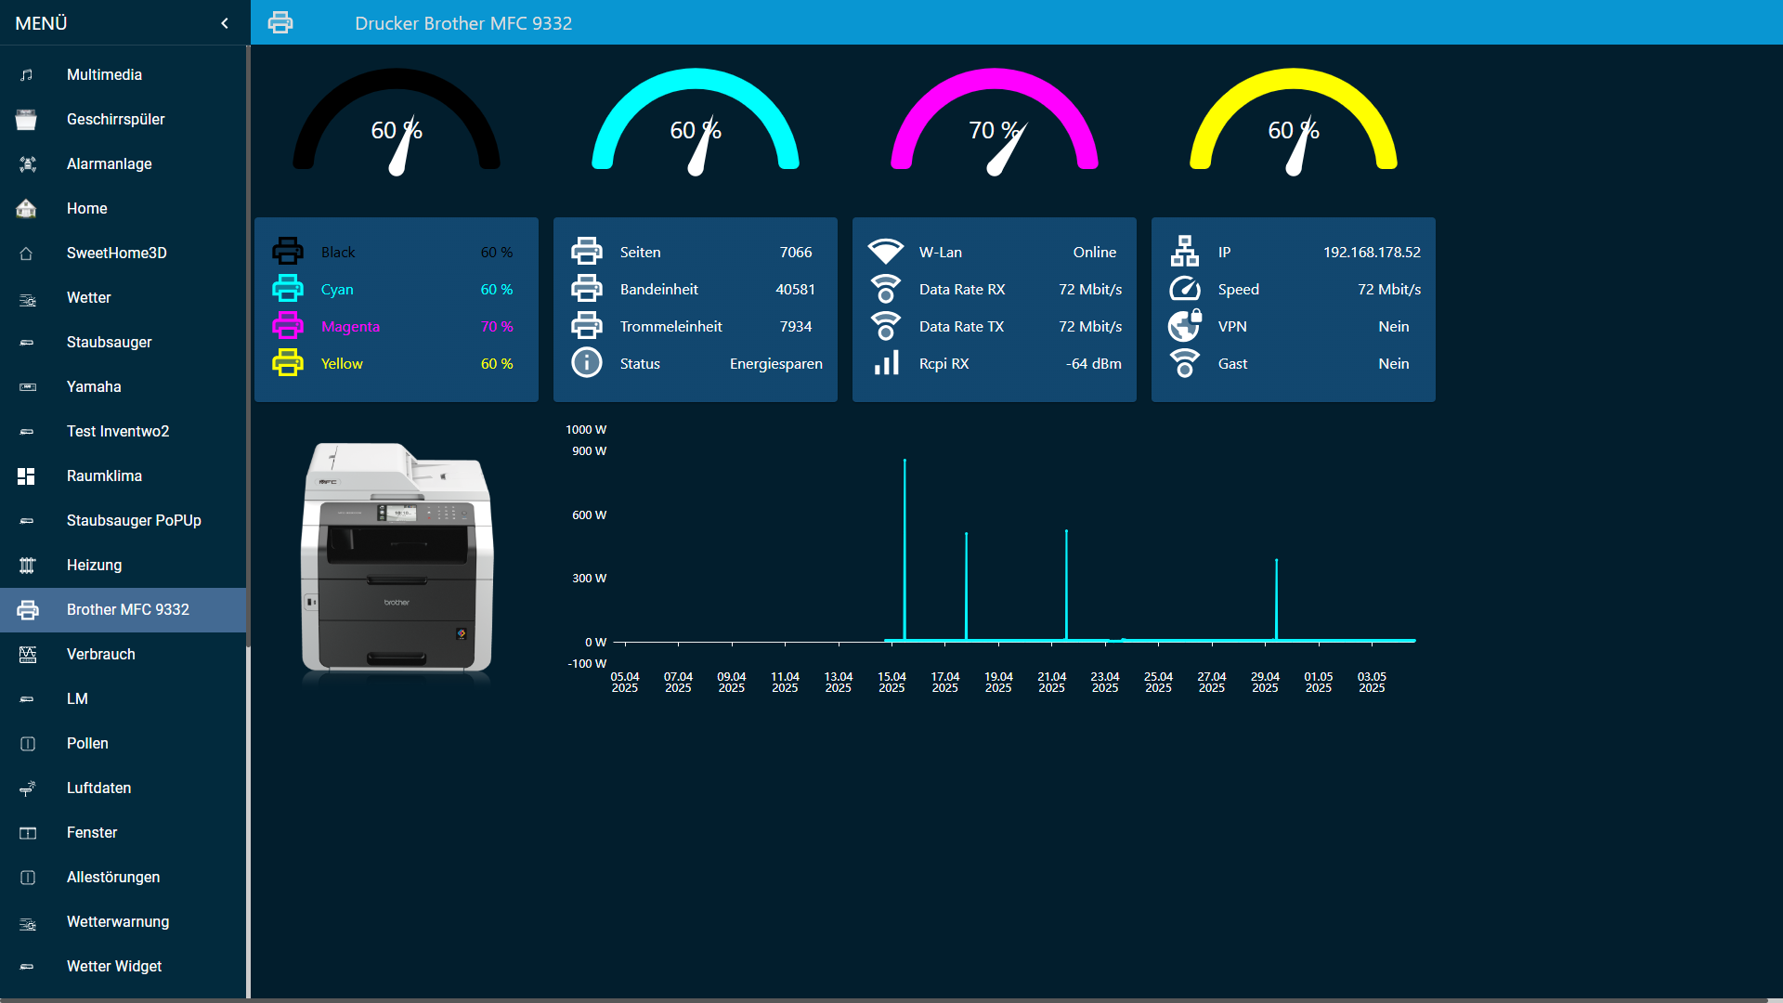
Task: Click the Heizung radiator icon
Action: click(27, 565)
